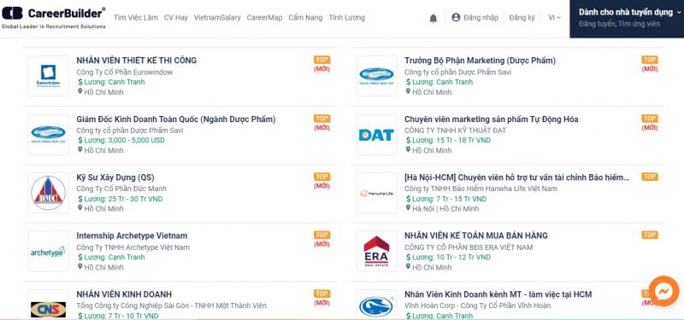Expand the VI language dropdown
The width and height of the screenshot is (684, 320).
pos(554,18)
